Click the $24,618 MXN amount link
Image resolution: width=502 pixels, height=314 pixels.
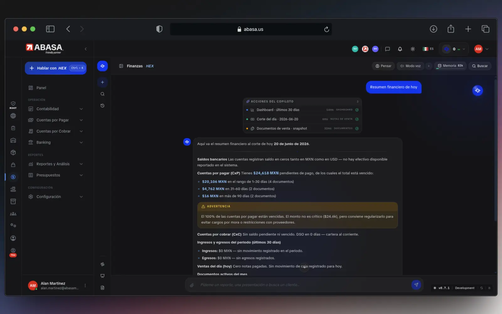(x=266, y=173)
